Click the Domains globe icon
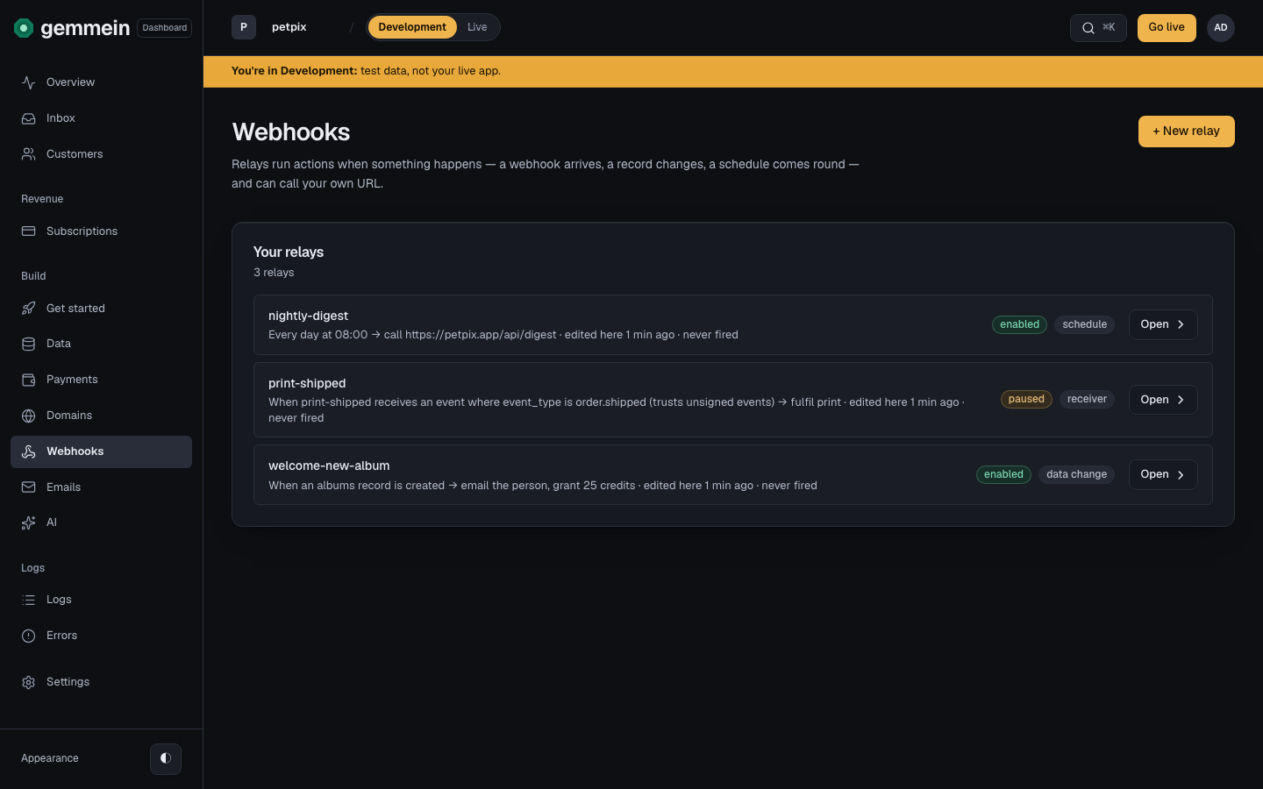This screenshot has width=1263, height=789. [x=29, y=416]
